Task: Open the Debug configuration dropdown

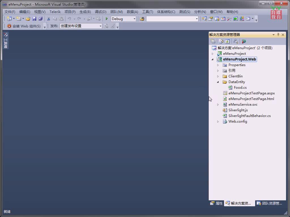Action: 135,19
